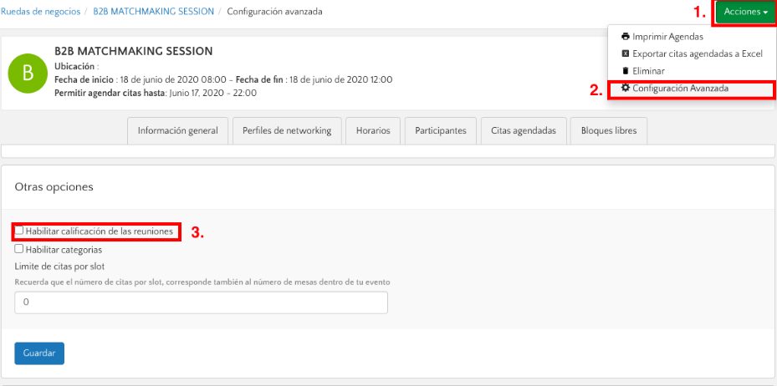The height and width of the screenshot is (386, 777).
Task: Switch to the Citas agendadas tab
Action: pos(523,131)
